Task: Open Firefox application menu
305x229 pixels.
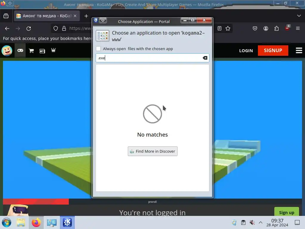Action: pos(298,28)
